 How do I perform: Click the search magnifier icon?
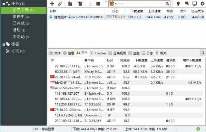click(x=167, y=3)
